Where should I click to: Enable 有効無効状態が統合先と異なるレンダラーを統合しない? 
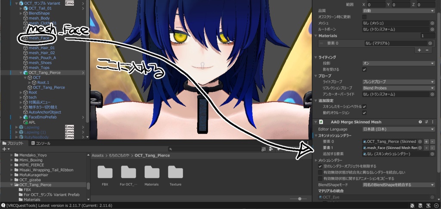point(320,172)
